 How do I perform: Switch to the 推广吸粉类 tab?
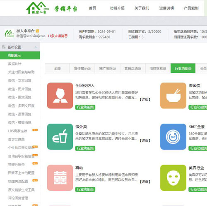[x=108, y=68]
